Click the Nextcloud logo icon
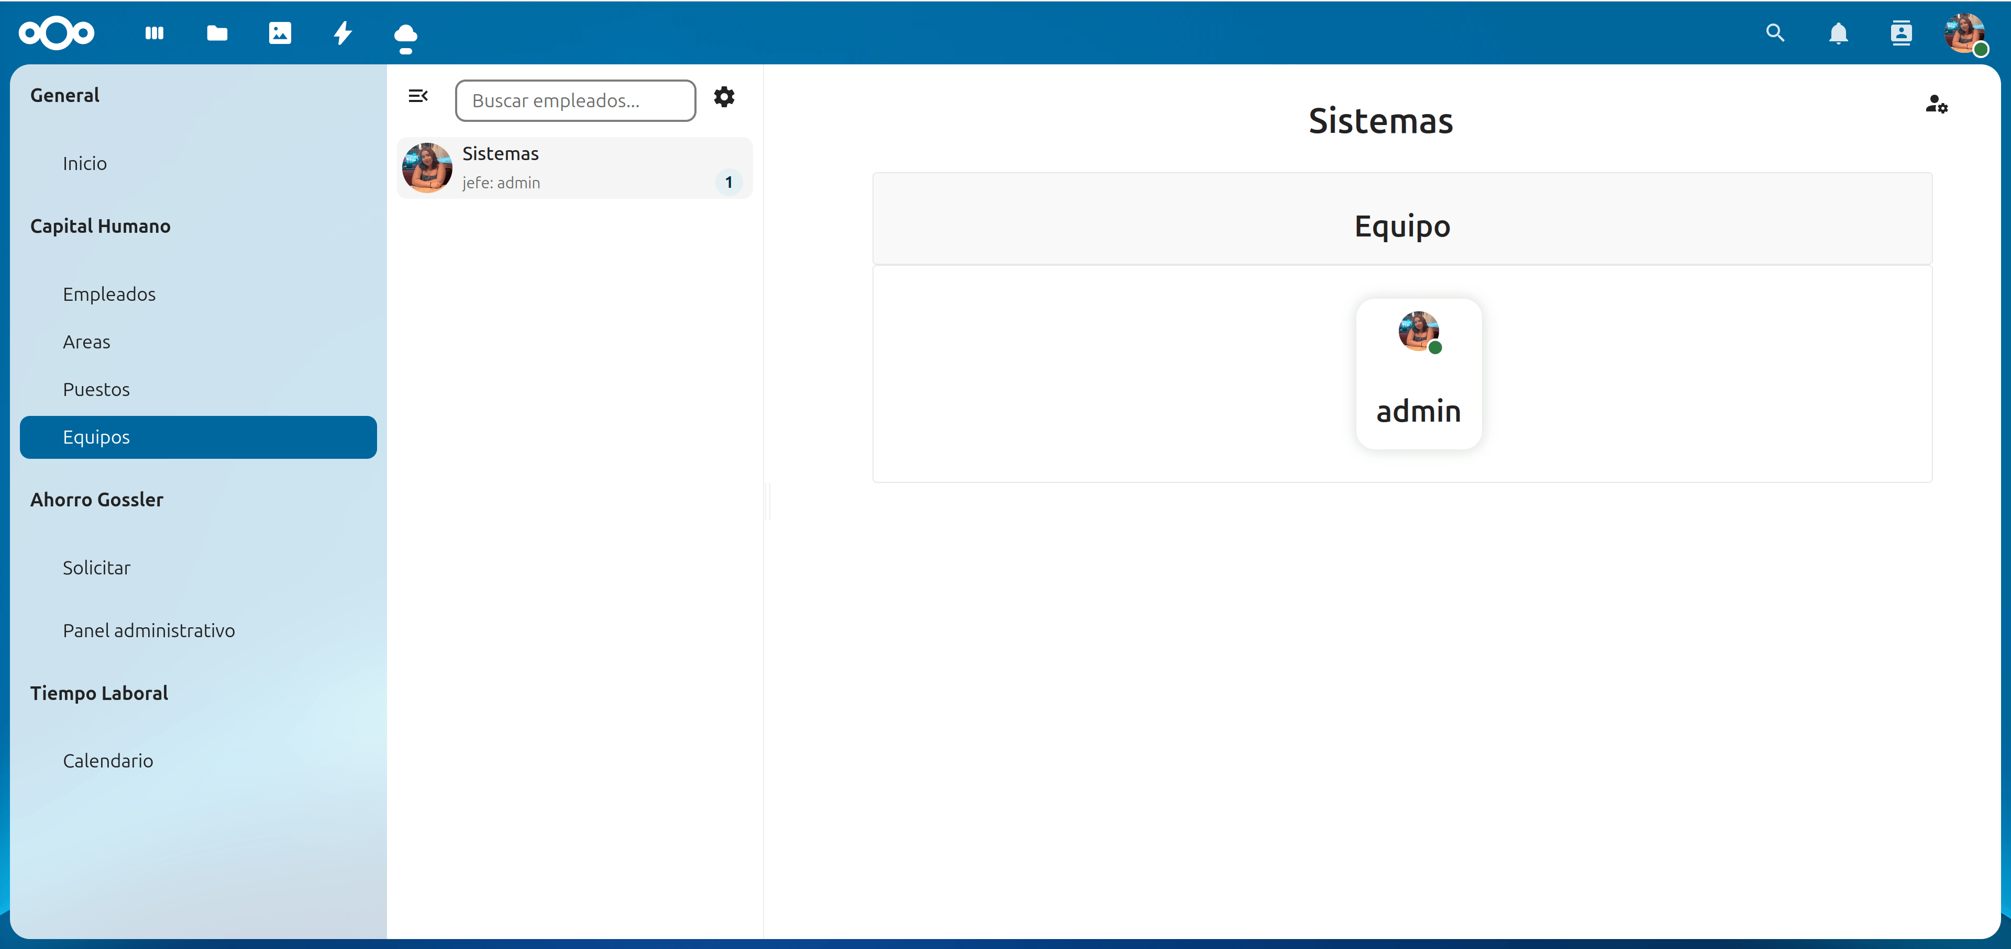This screenshot has height=949, width=2011. click(56, 33)
